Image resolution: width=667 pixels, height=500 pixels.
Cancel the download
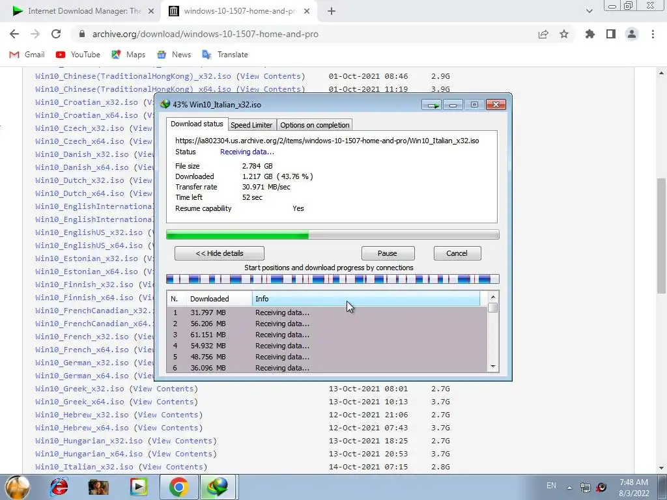[457, 253]
